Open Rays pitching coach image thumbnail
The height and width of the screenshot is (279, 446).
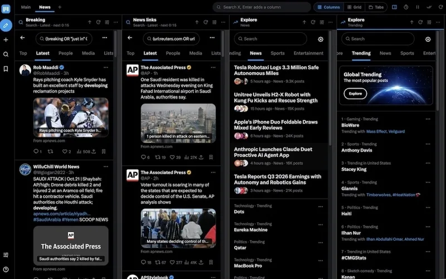pos(71,117)
